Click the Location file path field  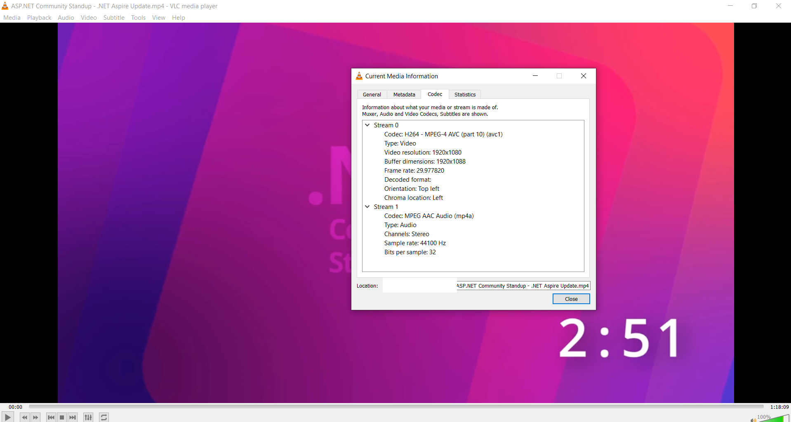coord(486,286)
